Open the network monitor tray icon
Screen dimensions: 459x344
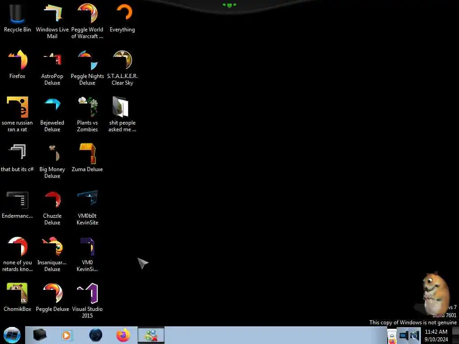pos(404,335)
